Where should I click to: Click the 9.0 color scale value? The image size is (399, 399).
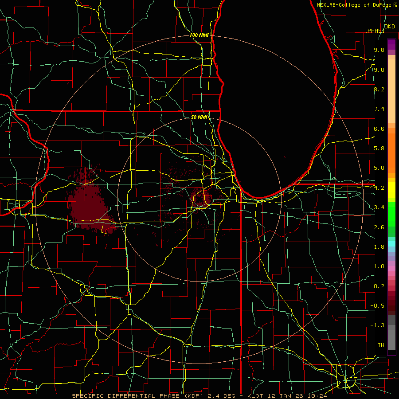point(379,70)
